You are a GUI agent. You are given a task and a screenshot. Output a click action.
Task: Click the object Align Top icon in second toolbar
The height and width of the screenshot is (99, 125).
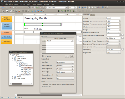(x=68, y=11)
